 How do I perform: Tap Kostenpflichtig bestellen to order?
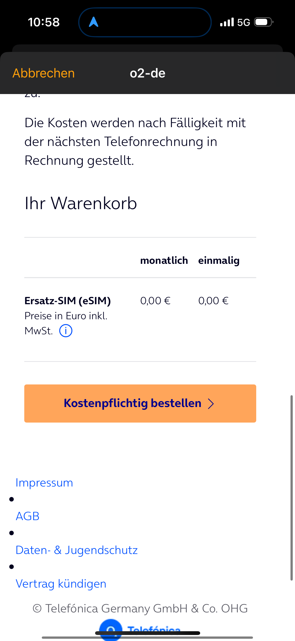(140, 404)
